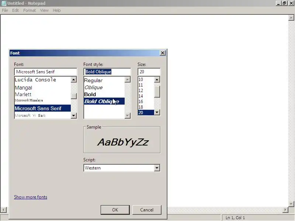Click font style list scroll down arrow
Viewport: 295px width, 221px height.
pos(127,115)
